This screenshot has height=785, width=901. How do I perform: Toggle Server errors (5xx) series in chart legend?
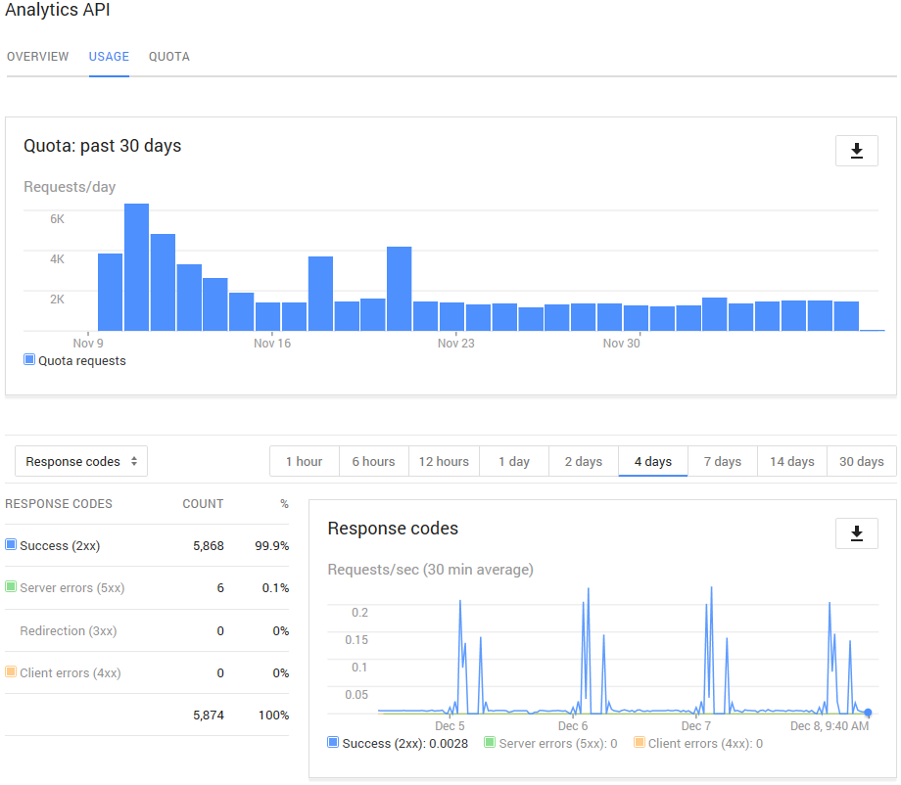click(490, 742)
